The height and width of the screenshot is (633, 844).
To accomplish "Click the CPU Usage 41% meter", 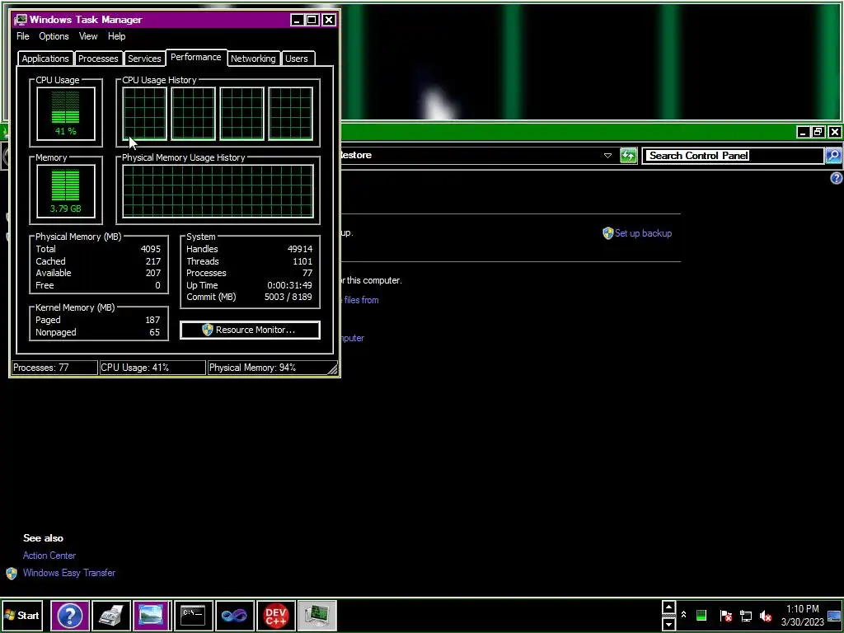I will 66,114.
